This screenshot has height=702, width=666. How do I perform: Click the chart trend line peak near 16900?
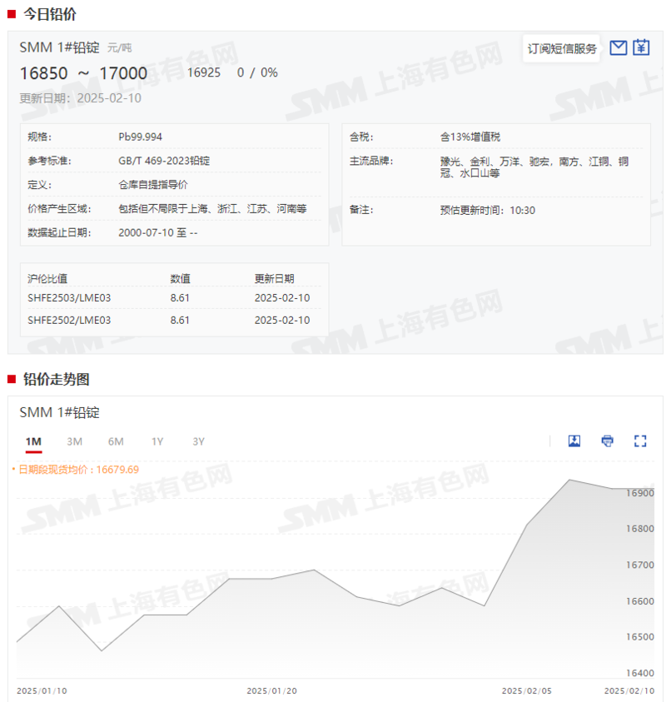[x=570, y=480]
